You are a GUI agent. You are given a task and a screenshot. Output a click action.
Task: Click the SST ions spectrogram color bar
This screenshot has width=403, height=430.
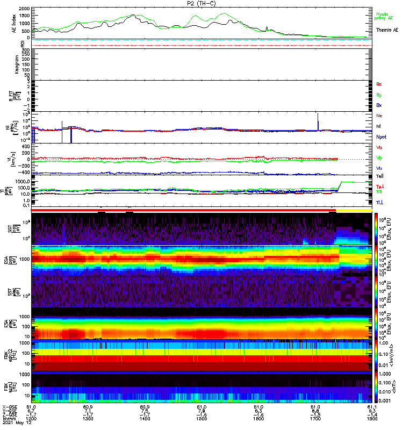(376, 229)
